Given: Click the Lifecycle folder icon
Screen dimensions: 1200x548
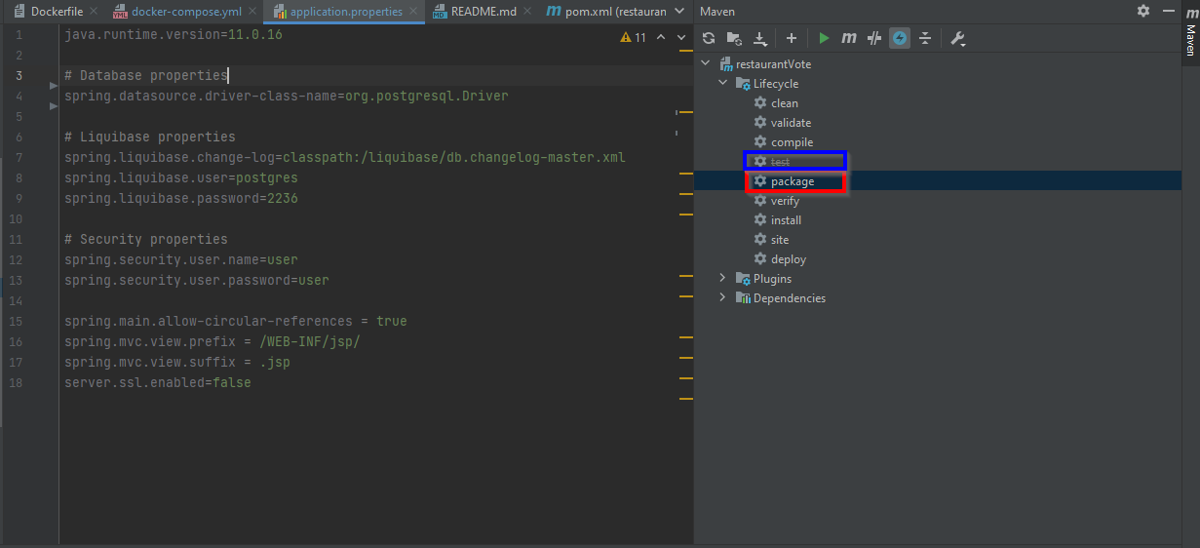Looking at the screenshot, I should 743,84.
